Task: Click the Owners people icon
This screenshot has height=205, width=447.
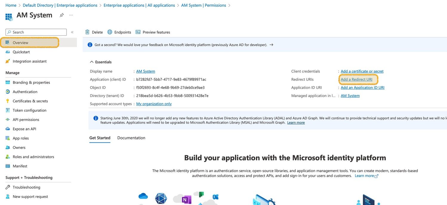Action: coord(8,147)
